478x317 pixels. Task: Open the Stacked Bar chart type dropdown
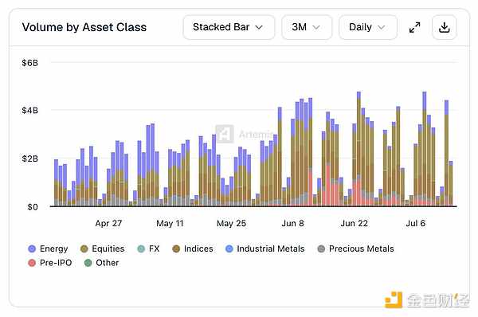click(229, 27)
